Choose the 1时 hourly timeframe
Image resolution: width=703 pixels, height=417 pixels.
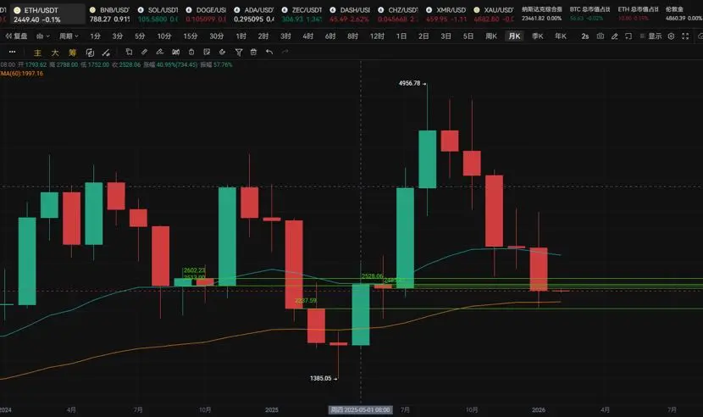[241, 36]
